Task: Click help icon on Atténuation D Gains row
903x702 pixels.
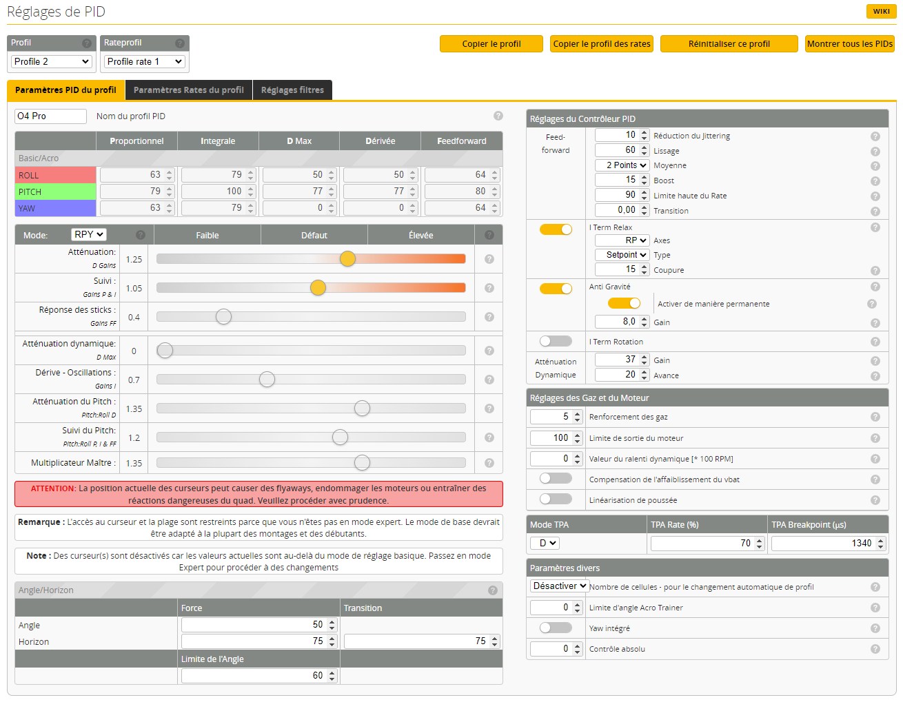Action: point(489,259)
